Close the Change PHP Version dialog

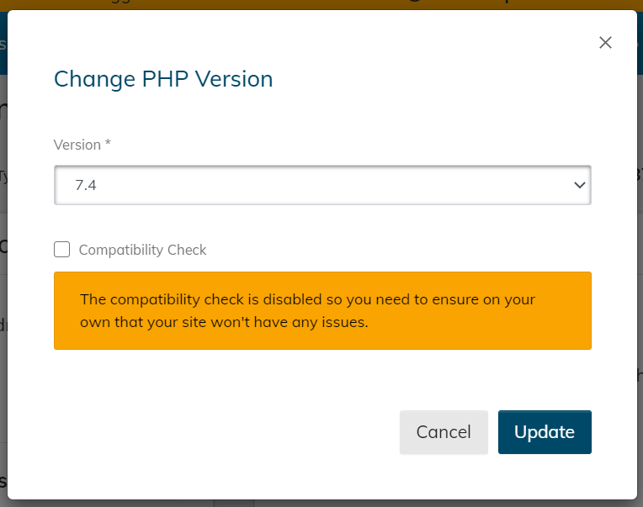coord(605,43)
